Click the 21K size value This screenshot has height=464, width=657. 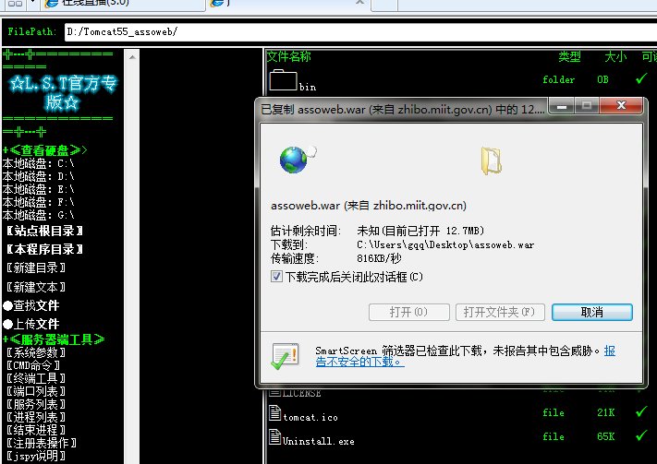[x=606, y=413]
